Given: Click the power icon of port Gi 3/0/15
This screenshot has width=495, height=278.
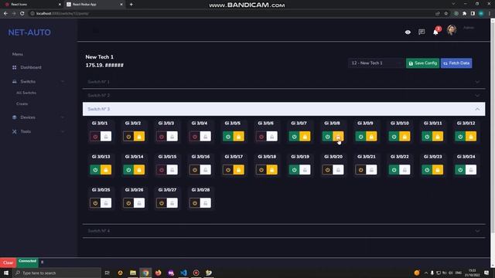Looking at the screenshot, I should click(162, 170).
